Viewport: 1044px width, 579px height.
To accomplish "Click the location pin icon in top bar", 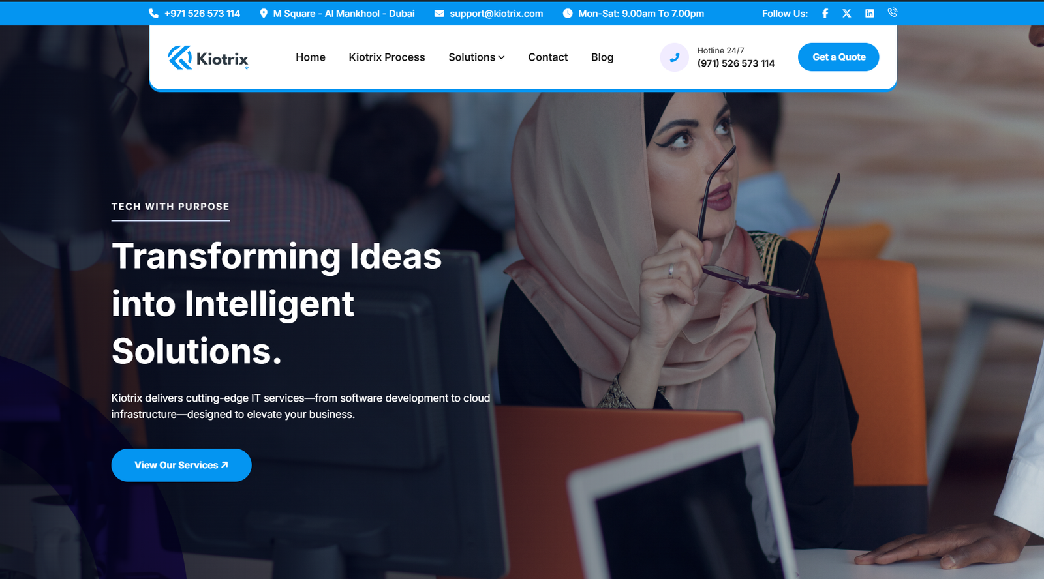I will tap(264, 13).
